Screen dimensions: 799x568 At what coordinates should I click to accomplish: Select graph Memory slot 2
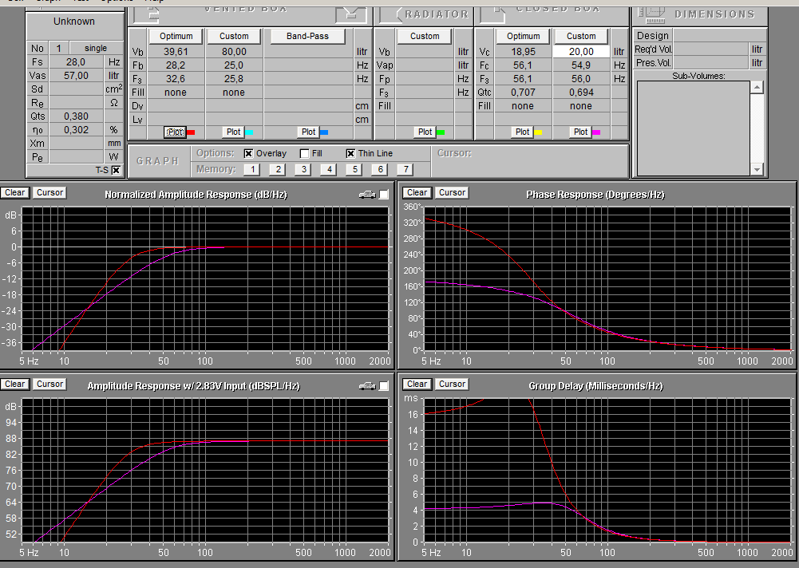(278, 169)
